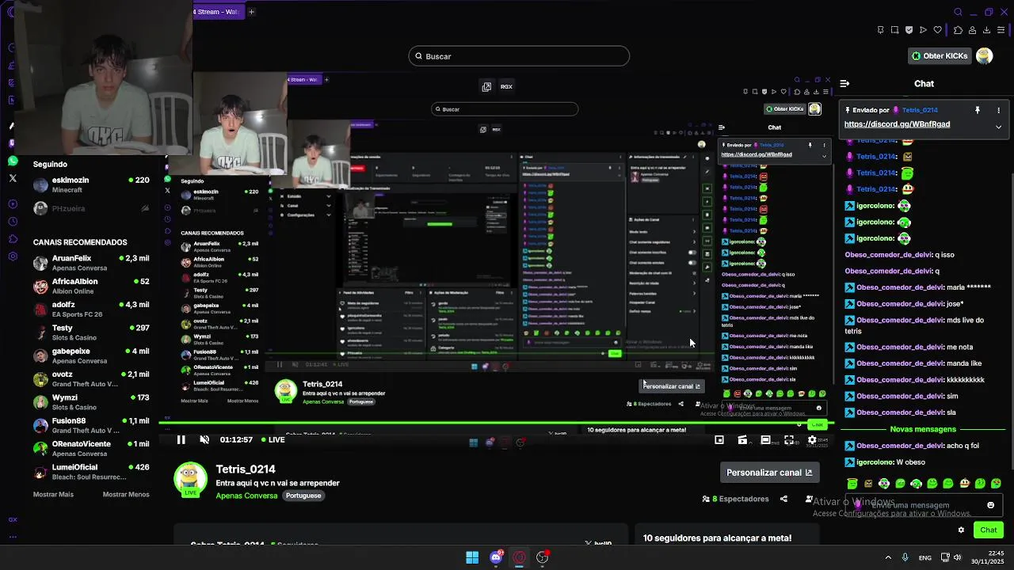The width and height of the screenshot is (1014, 570).
Task: Open the Windows Start button
Action: pos(472,557)
